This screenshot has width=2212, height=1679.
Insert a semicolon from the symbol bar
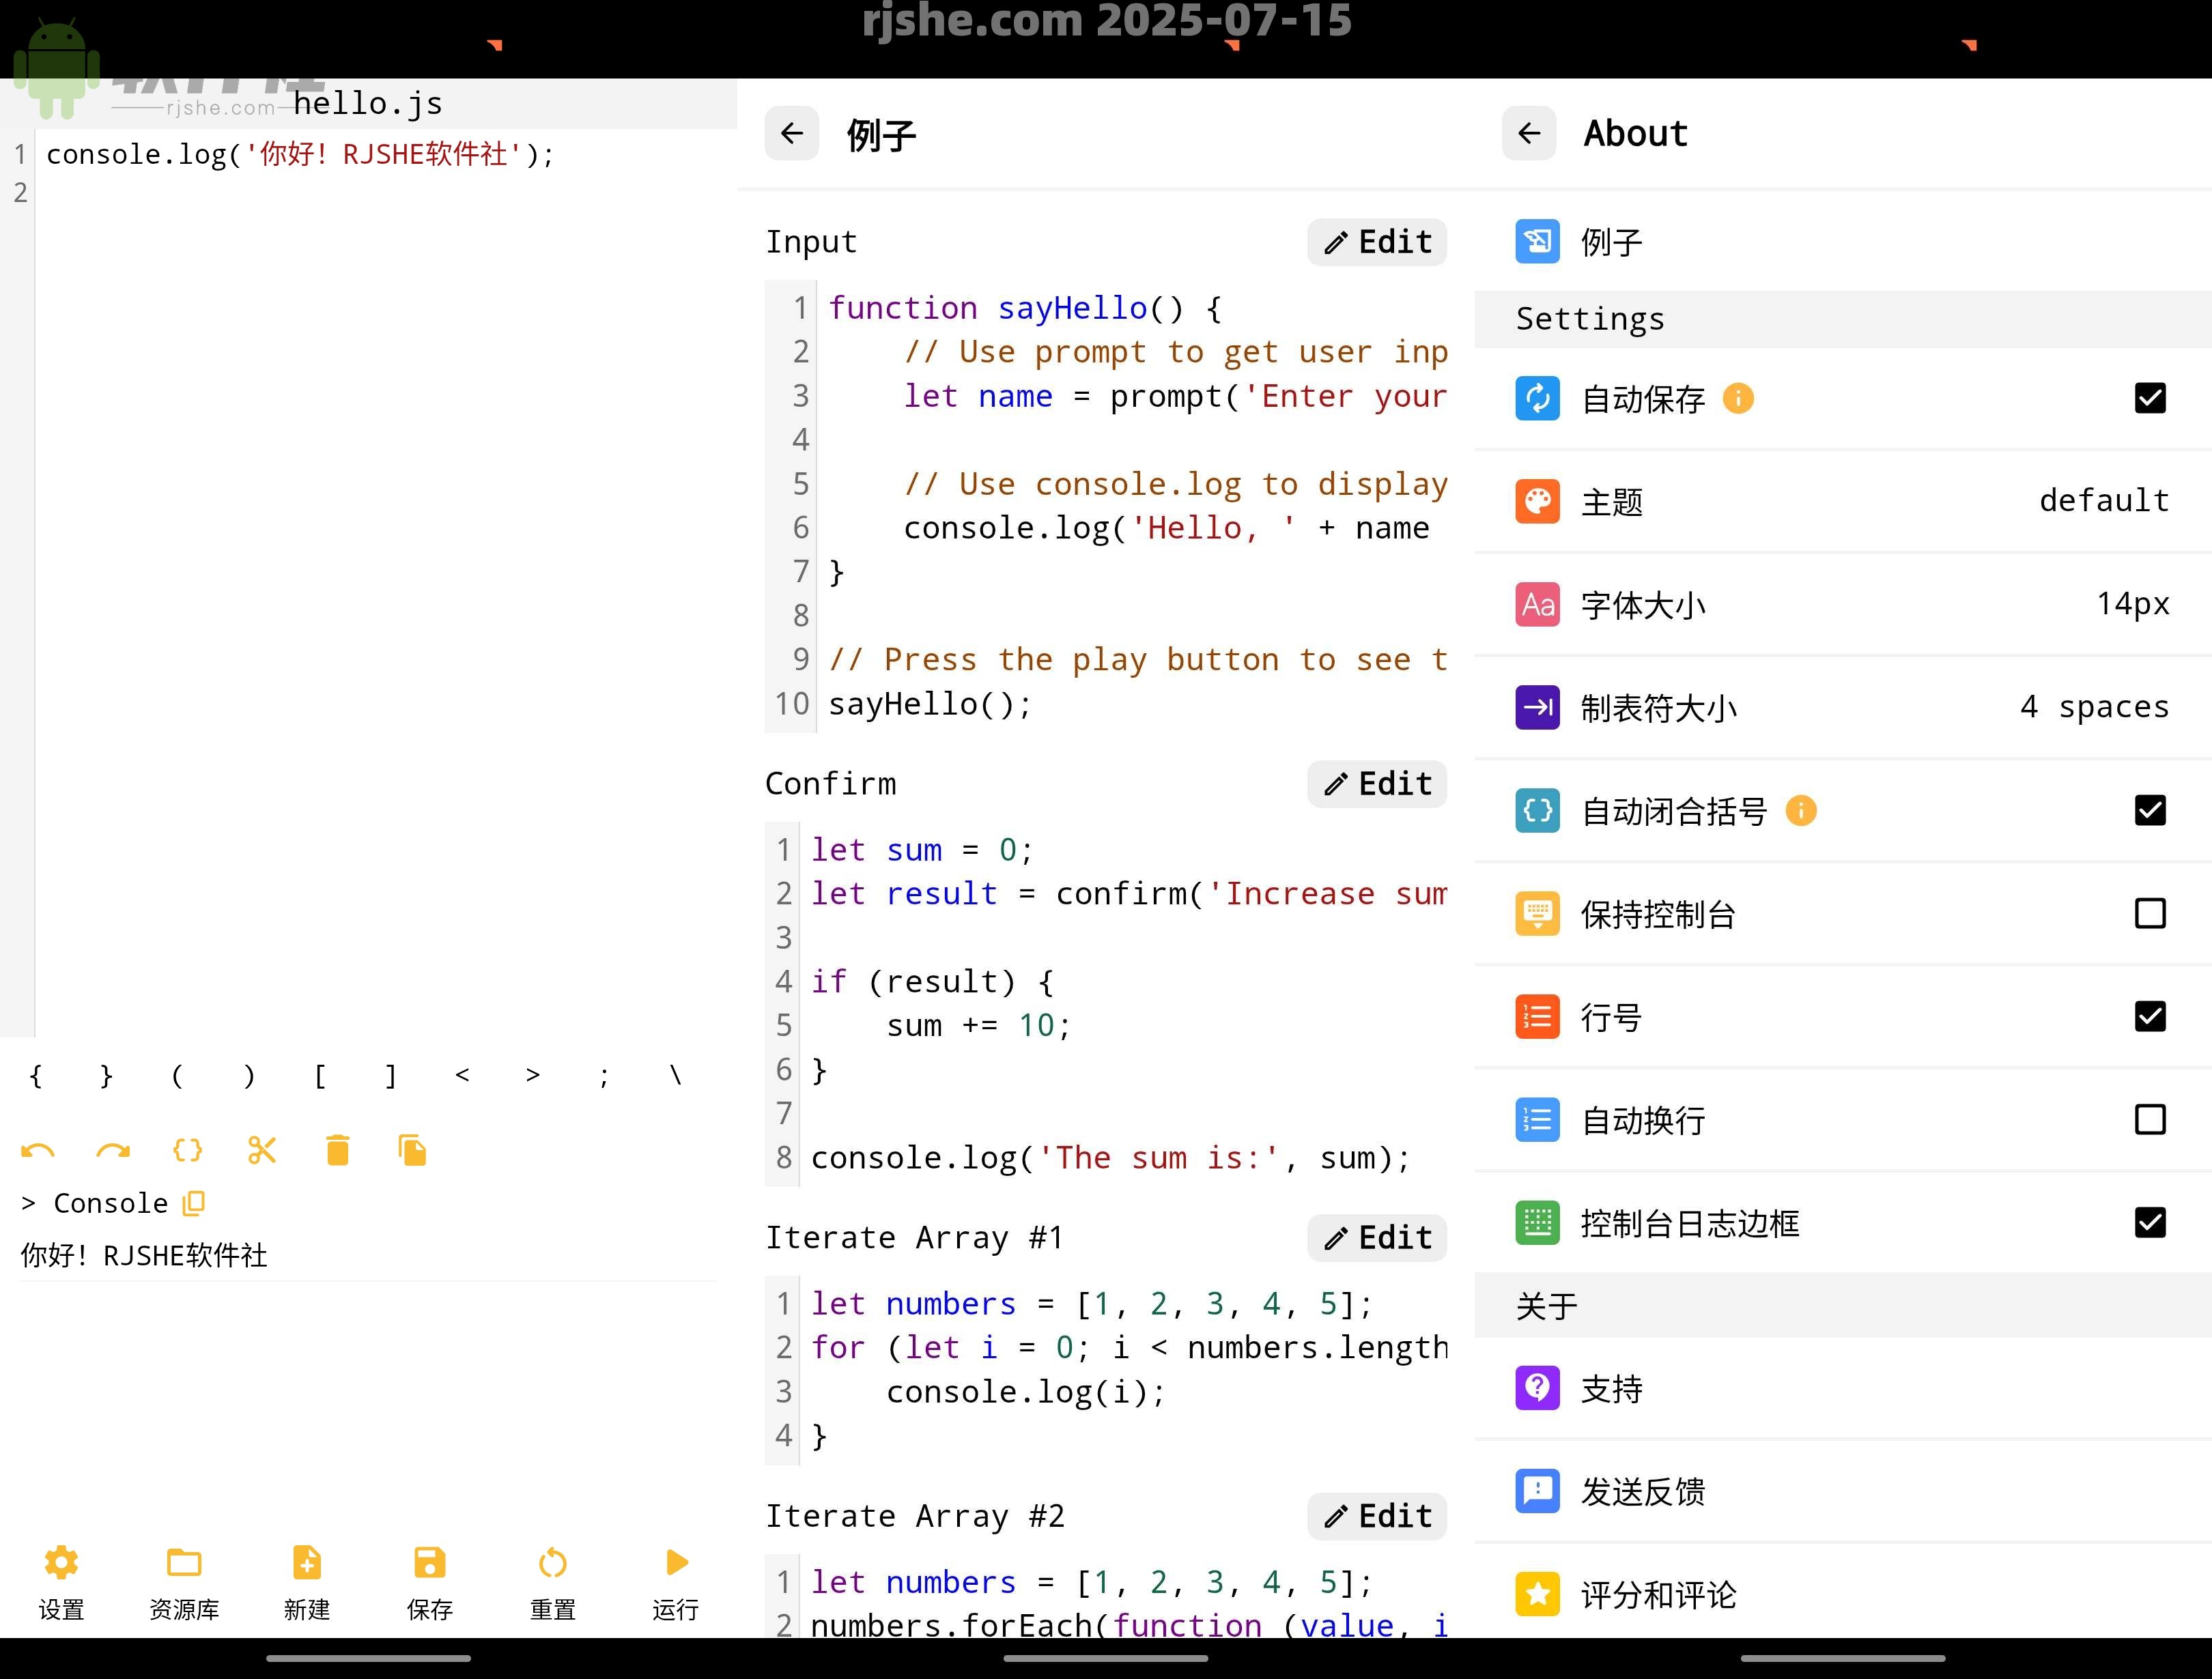(604, 1074)
